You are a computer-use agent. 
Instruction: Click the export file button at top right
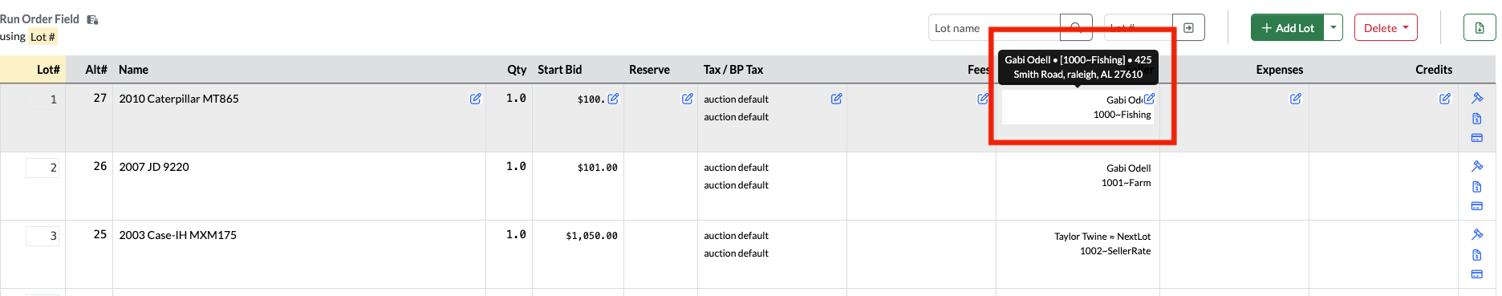1480,27
